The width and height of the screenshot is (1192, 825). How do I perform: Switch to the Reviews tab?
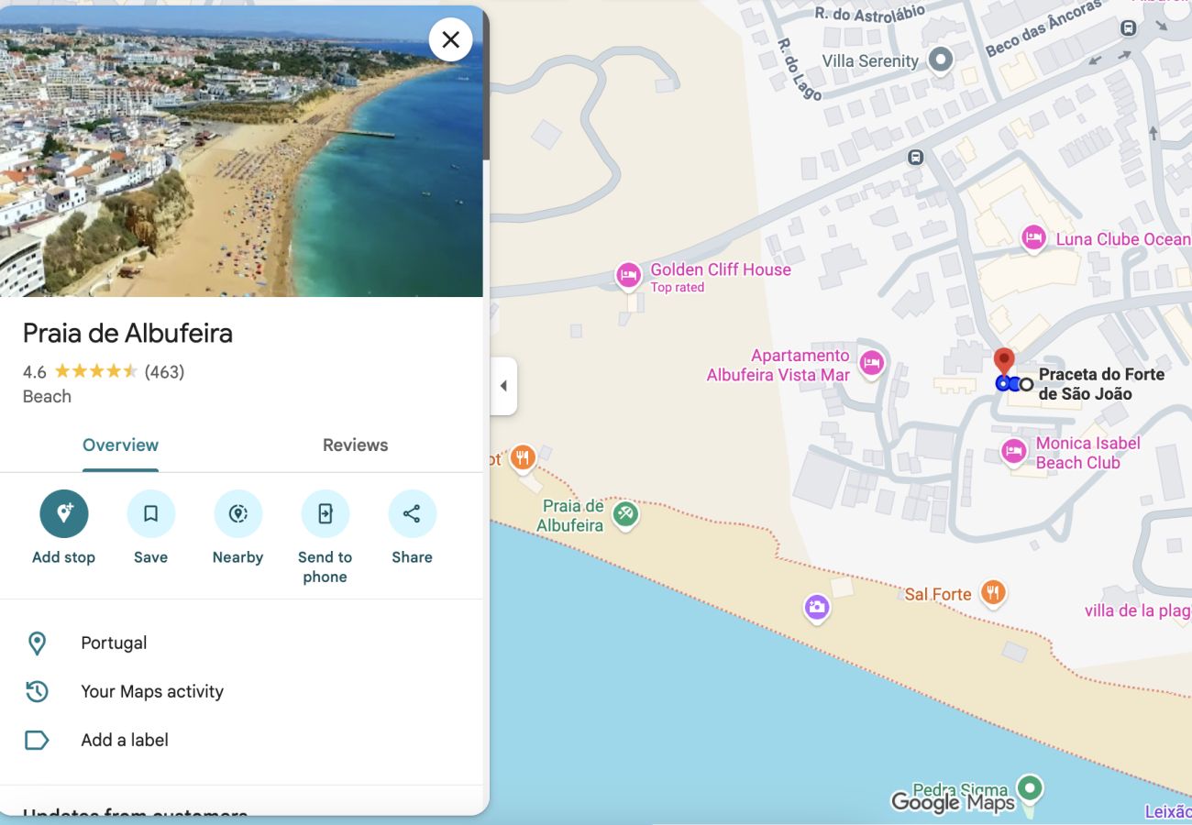(x=355, y=445)
